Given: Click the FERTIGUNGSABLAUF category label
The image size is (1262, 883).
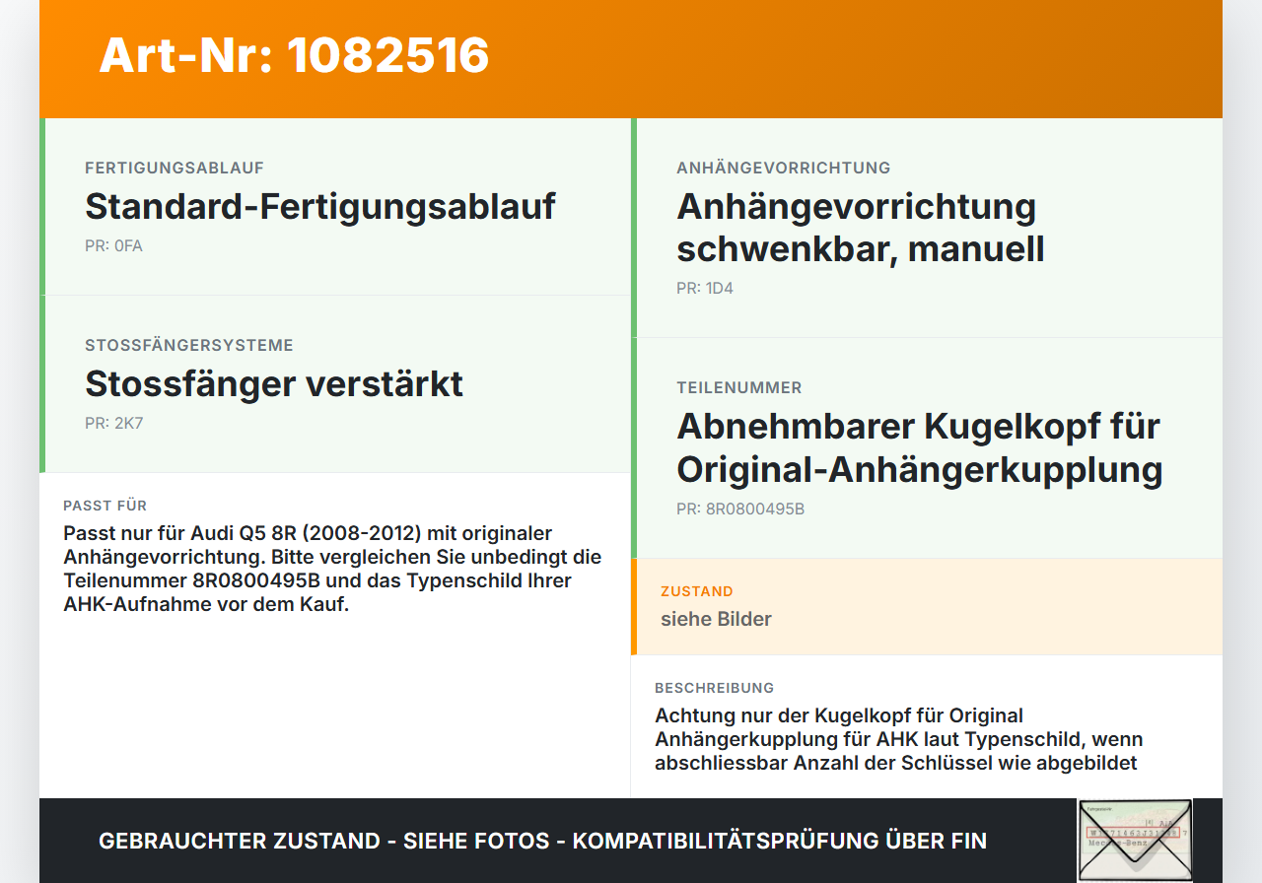Looking at the screenshot, I should click(x=175, y=168).
